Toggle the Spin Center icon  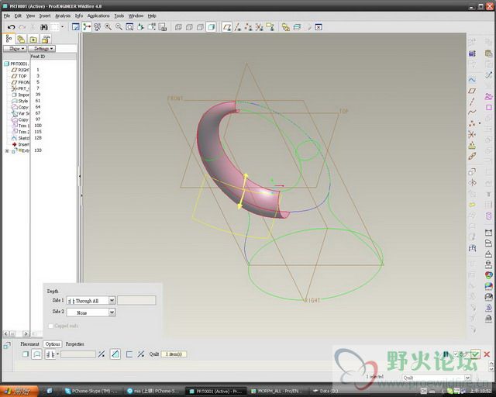point(86,27)
